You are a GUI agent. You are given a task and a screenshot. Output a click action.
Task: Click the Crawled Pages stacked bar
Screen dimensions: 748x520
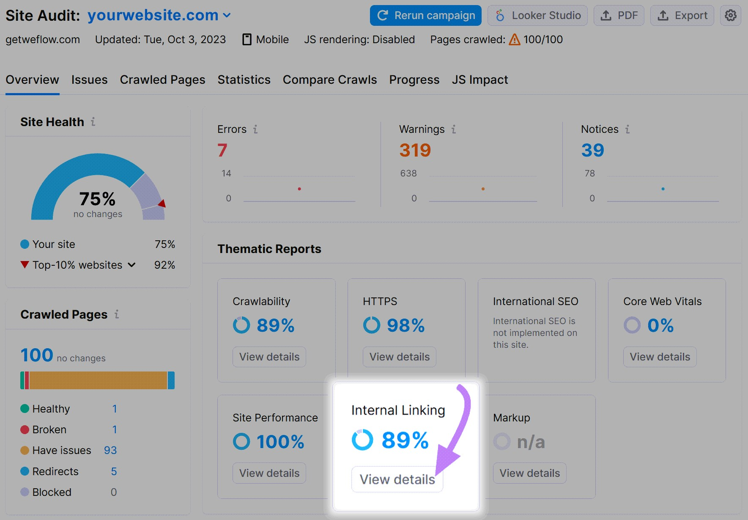[97, 380]
